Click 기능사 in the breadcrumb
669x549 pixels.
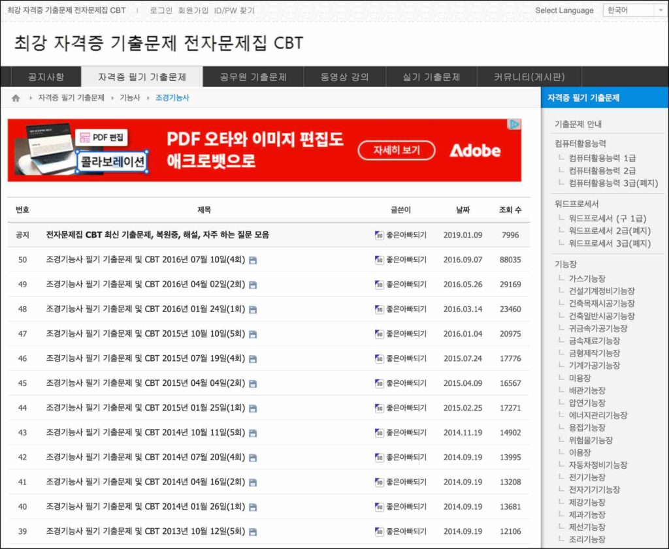[130, 98]
